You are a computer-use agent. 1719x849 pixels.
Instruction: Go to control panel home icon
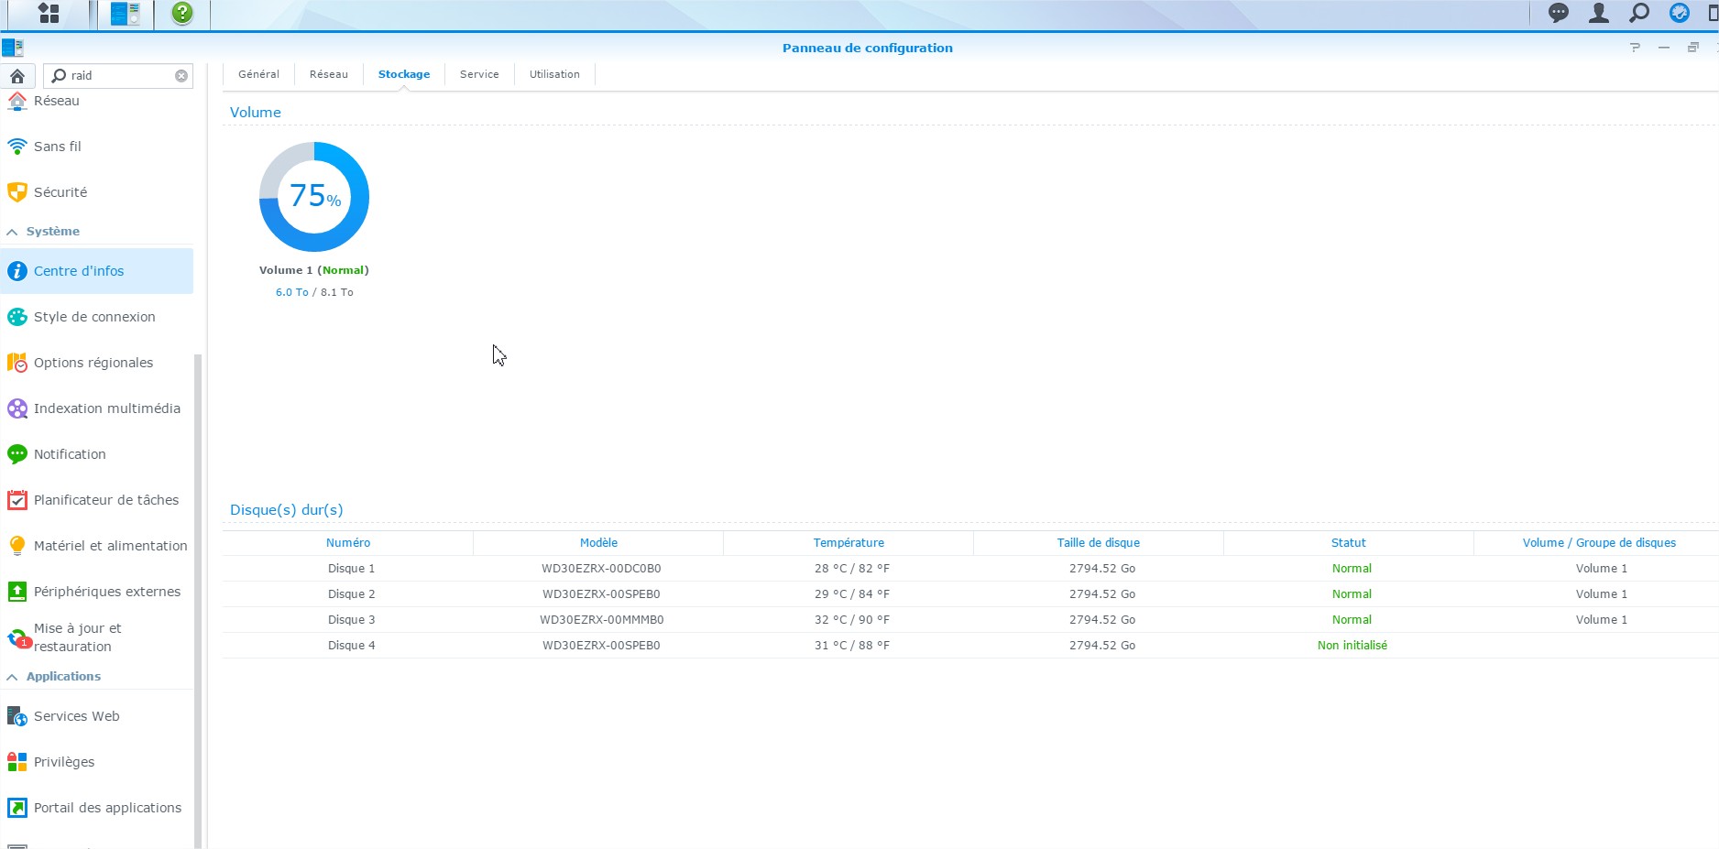click(x=17, y=76)
